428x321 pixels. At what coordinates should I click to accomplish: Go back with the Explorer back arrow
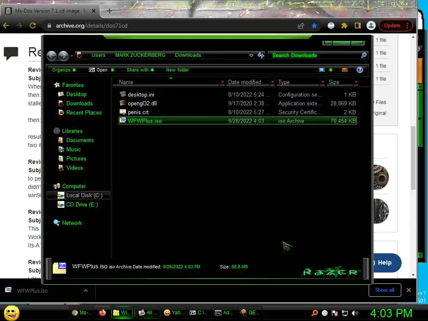point(51,56)
